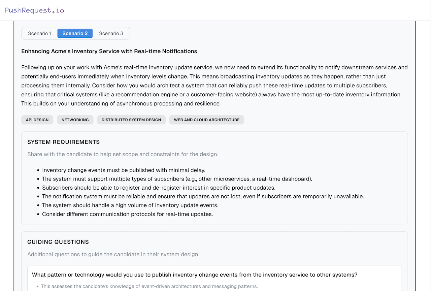Select the publish inventory change events question
Screen dimensions: 431x291
click(x=195, y=275)
